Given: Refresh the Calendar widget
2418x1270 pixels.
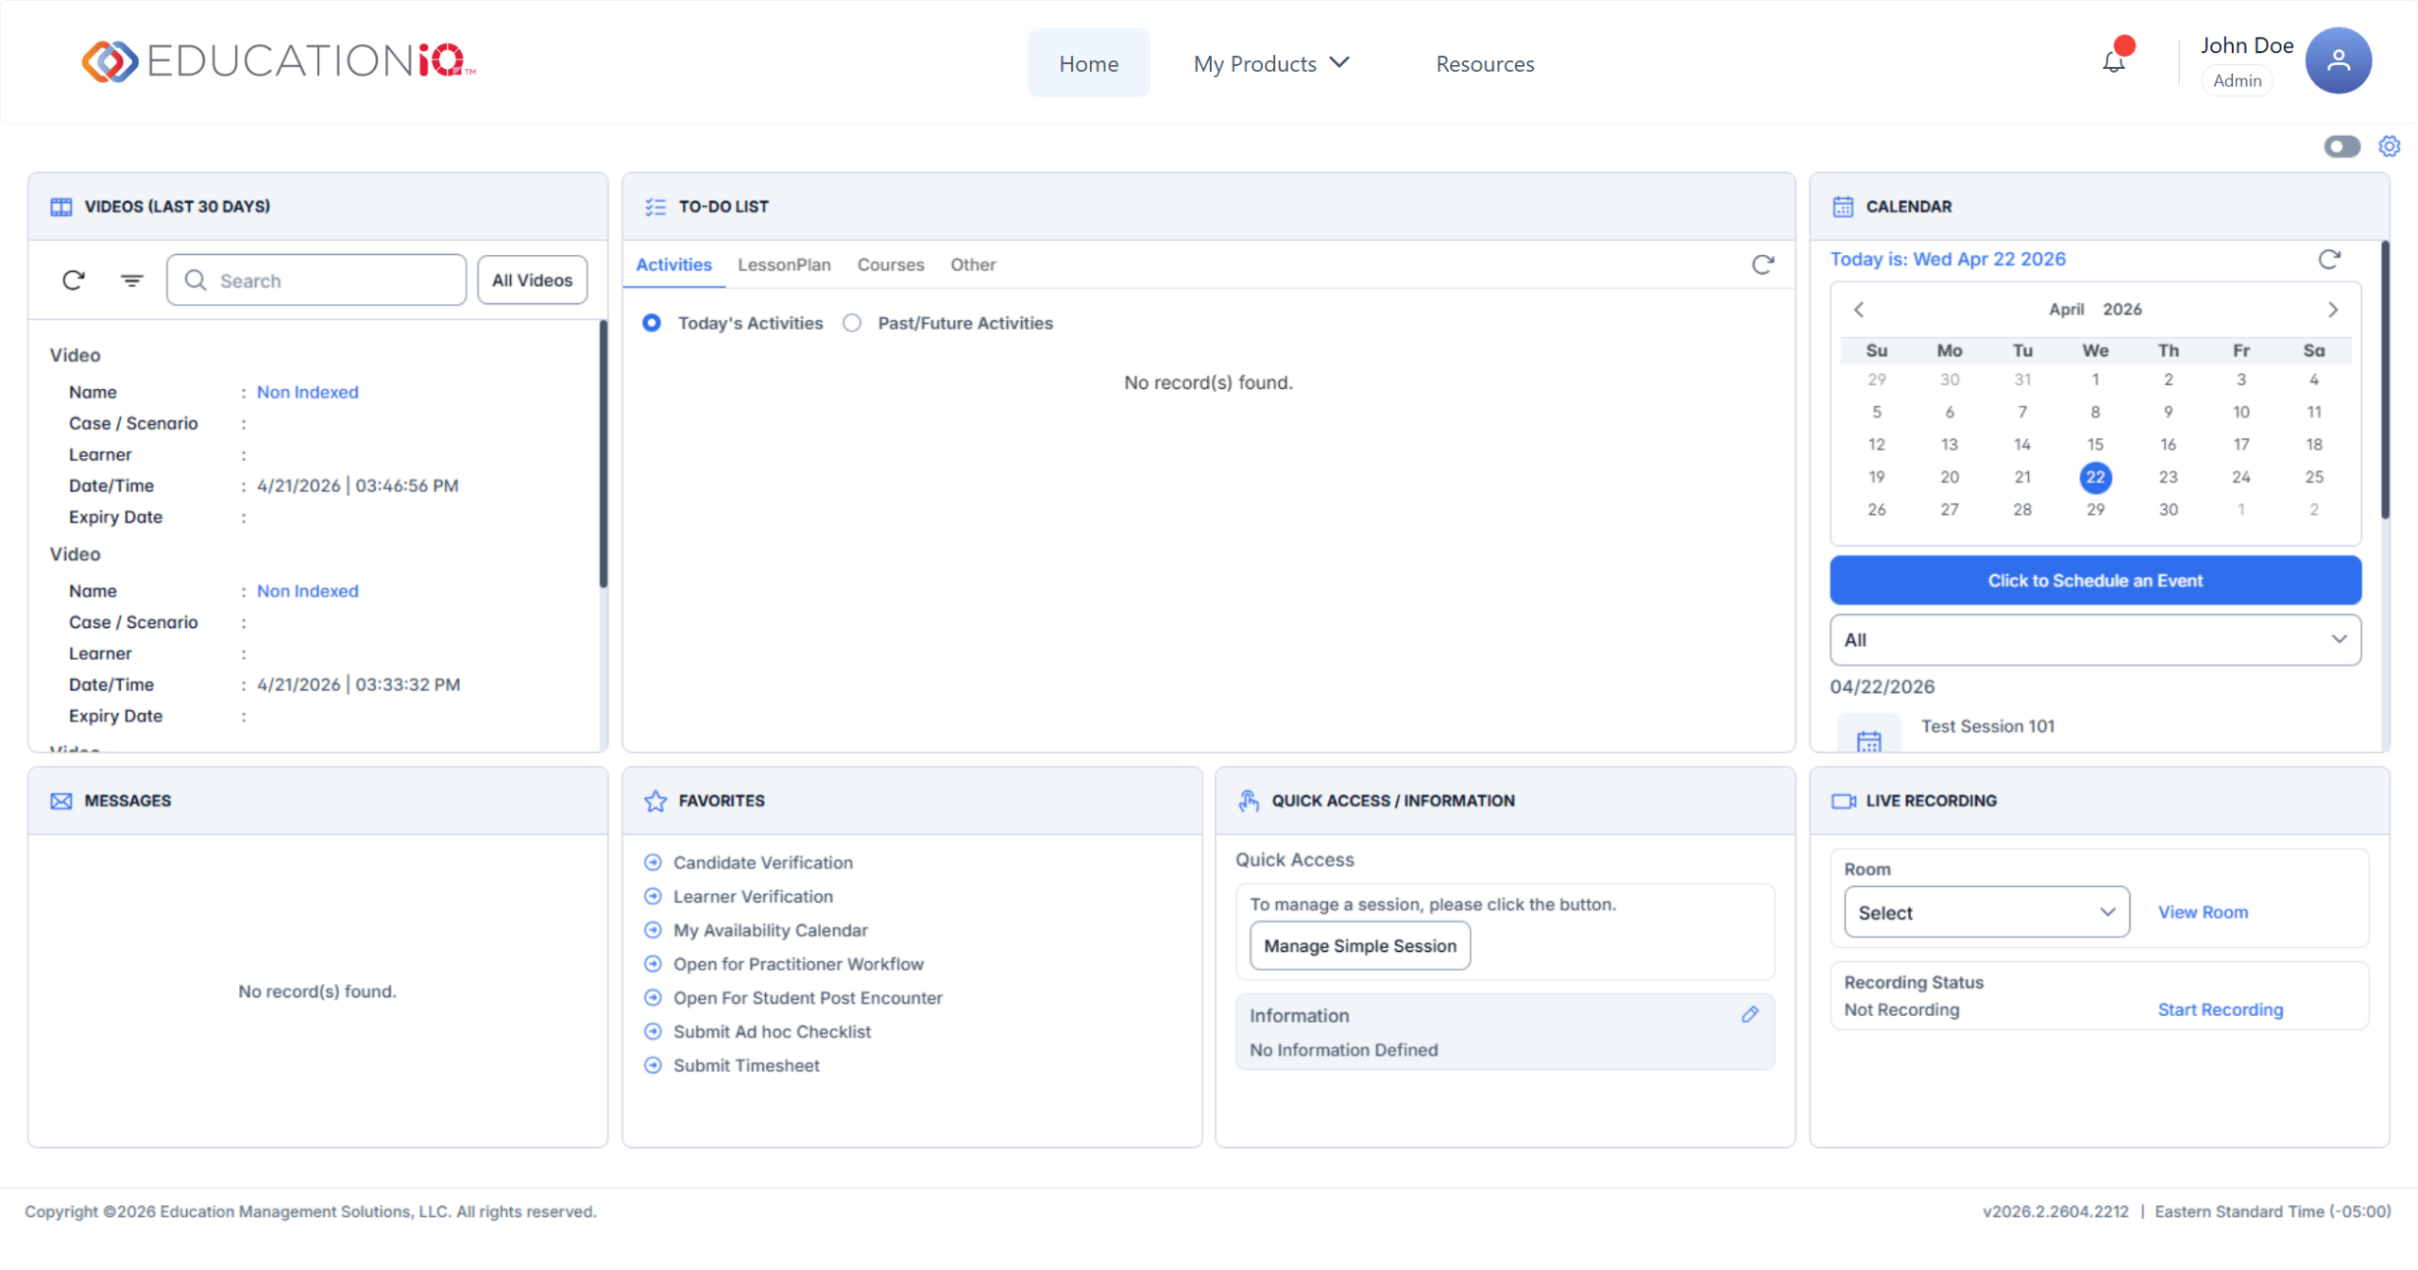Looking at the screenshot, I should click(2329, 260).
